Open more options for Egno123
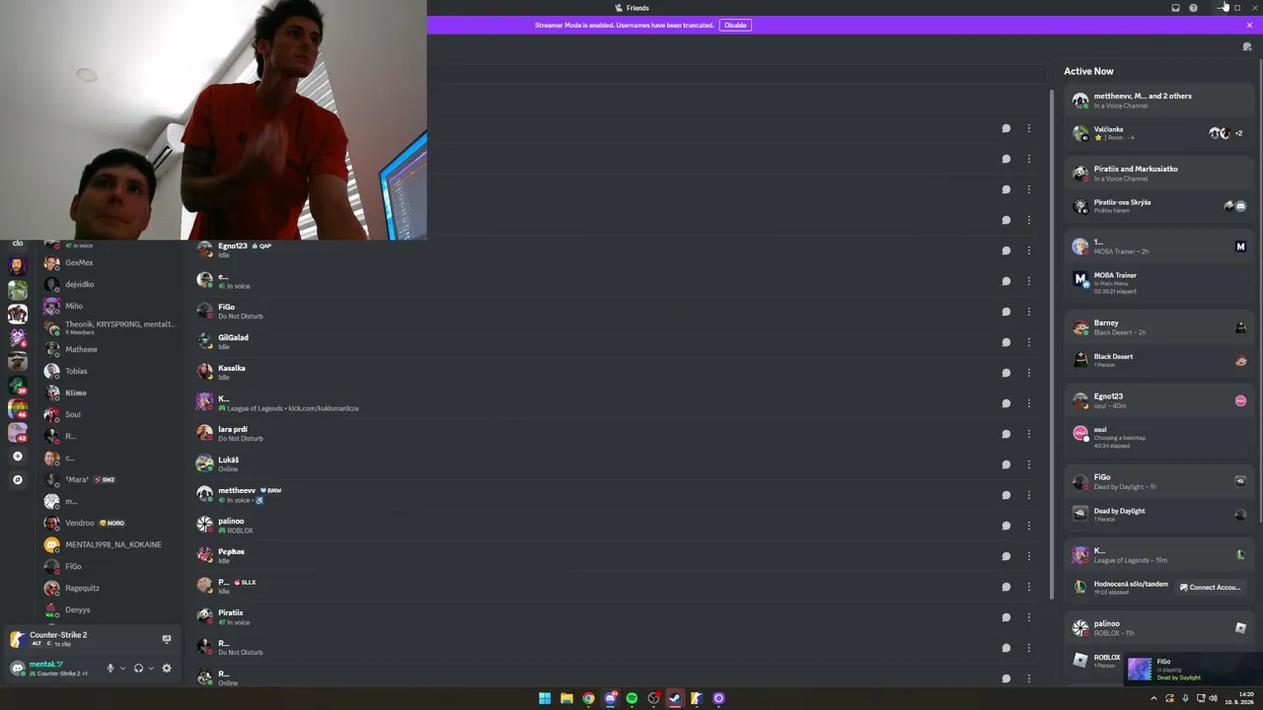1263x710 pixels. 1028,250
